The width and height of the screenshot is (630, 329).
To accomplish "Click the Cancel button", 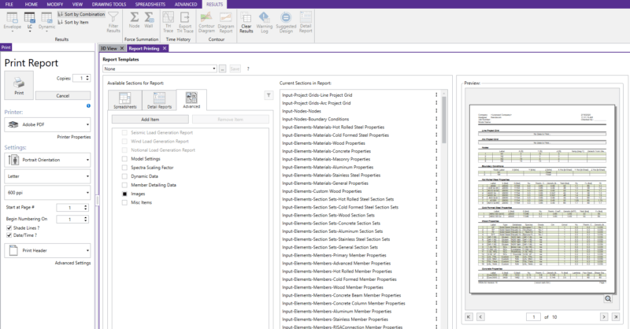I will (x=62, y=95).
